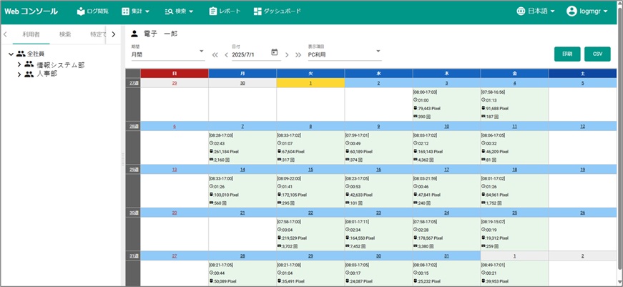Open the 検索 search menu
The width and height of the screenshot is (623, 287).
pos(179,11)
